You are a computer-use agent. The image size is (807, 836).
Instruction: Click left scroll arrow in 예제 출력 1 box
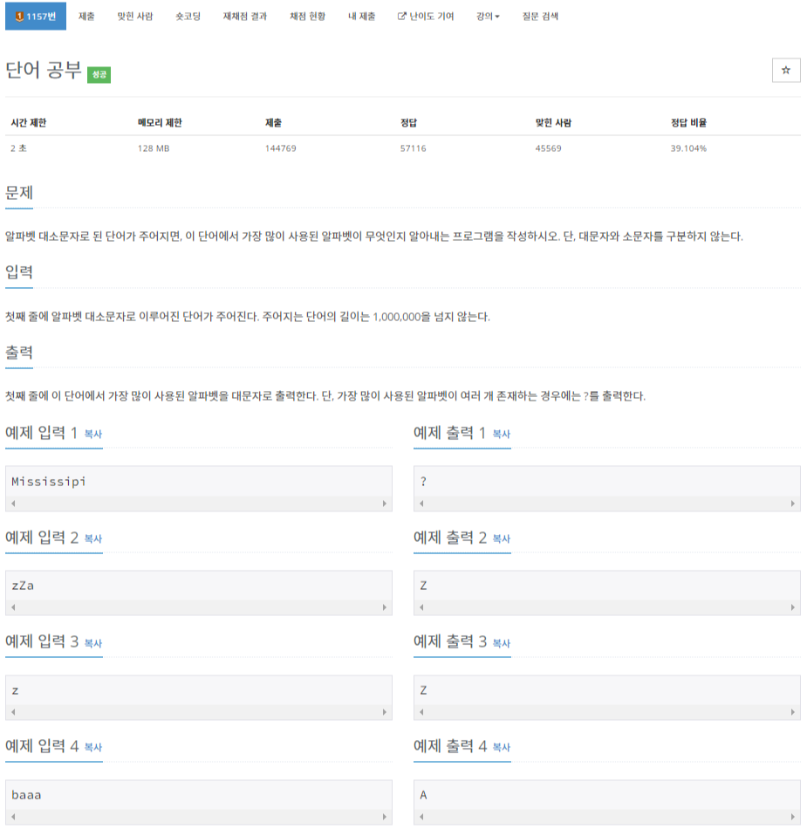pos(421,504)
